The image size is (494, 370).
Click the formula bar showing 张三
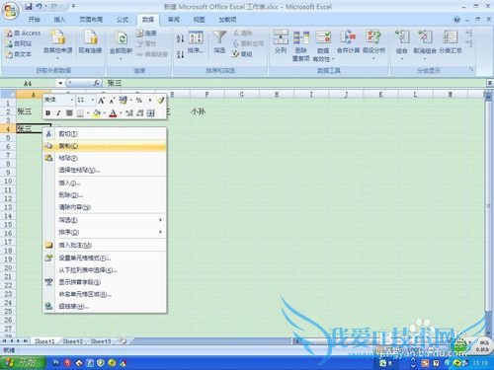pos(294,83)
